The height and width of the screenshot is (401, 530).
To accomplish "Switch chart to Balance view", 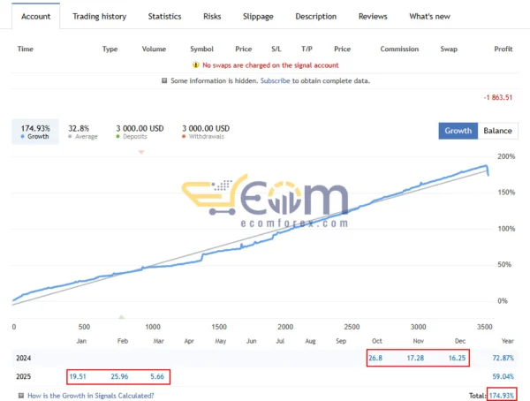I will click(497, 131).
